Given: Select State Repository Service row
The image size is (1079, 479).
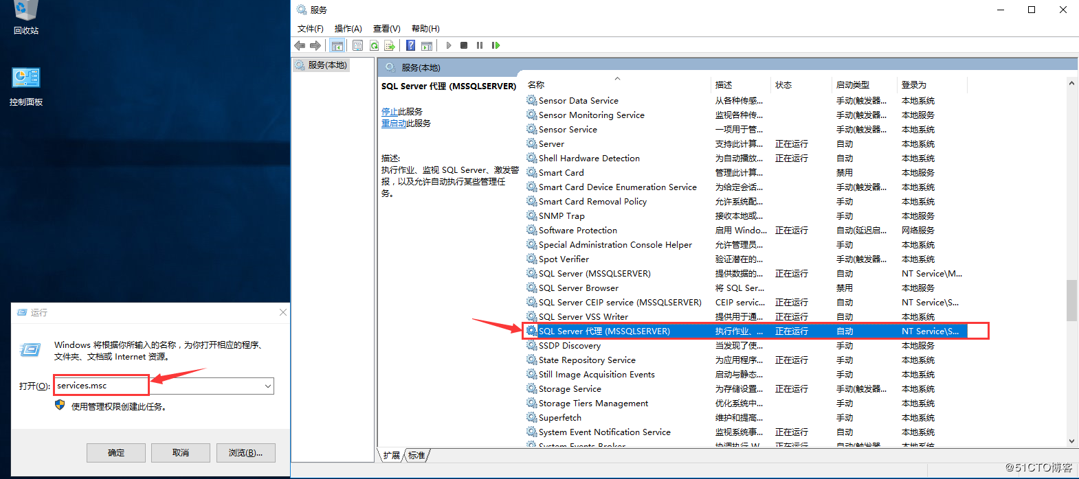Looking at the screenshot, I should tap(746, 360).
